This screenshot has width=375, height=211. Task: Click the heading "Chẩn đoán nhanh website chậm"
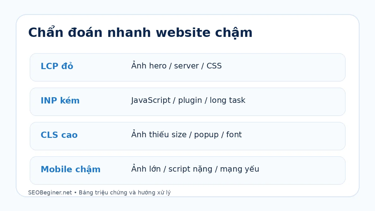(x=140, y=33)
